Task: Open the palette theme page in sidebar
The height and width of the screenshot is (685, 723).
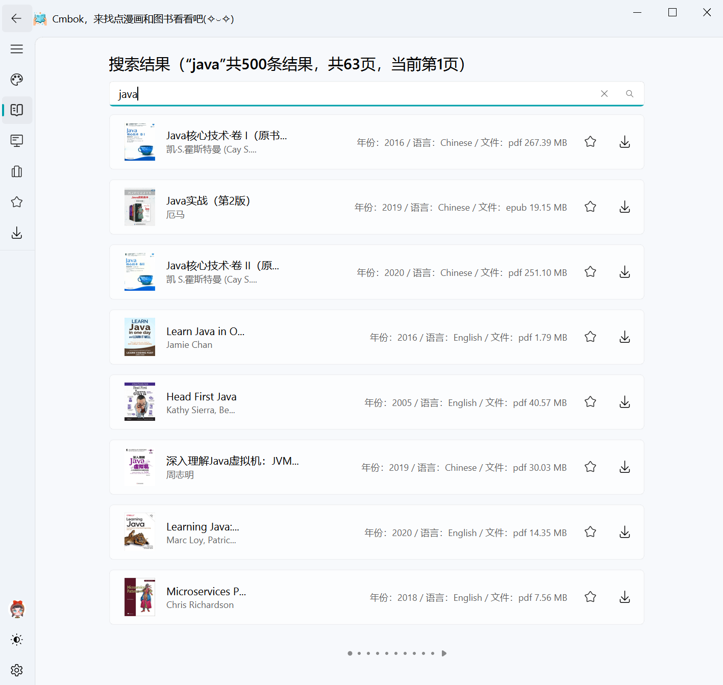Action: (x=17, y=80)
